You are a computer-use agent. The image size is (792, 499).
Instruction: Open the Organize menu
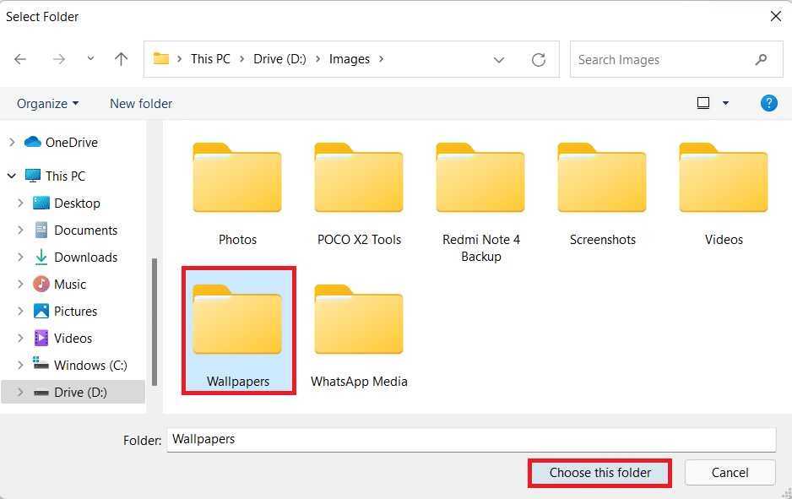coord(47,103)
